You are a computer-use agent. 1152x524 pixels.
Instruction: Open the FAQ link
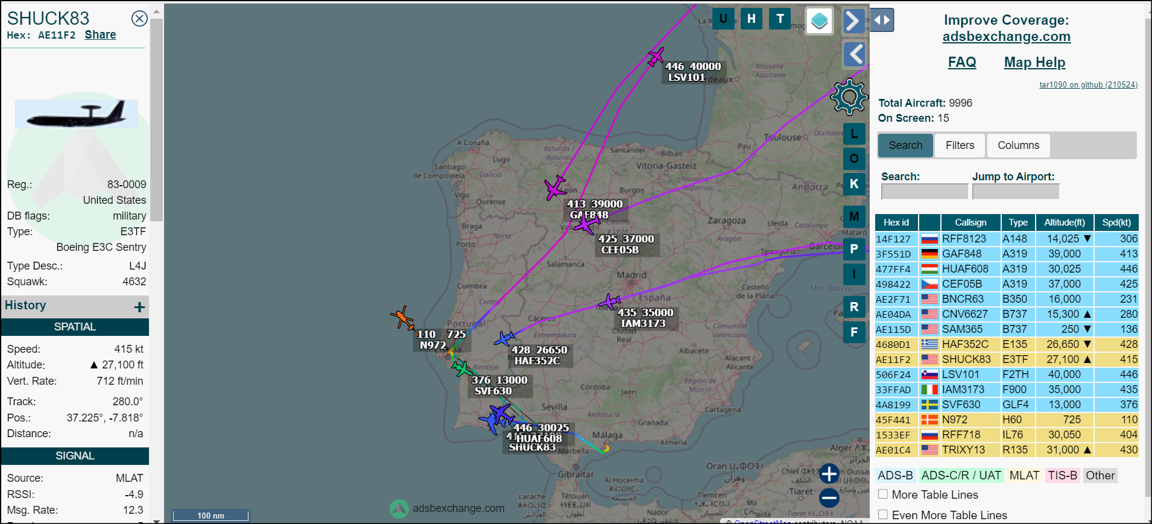[x=962, y=63]
